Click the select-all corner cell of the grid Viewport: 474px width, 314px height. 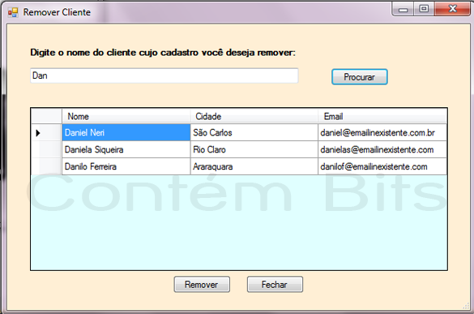[x=46, y=116]
